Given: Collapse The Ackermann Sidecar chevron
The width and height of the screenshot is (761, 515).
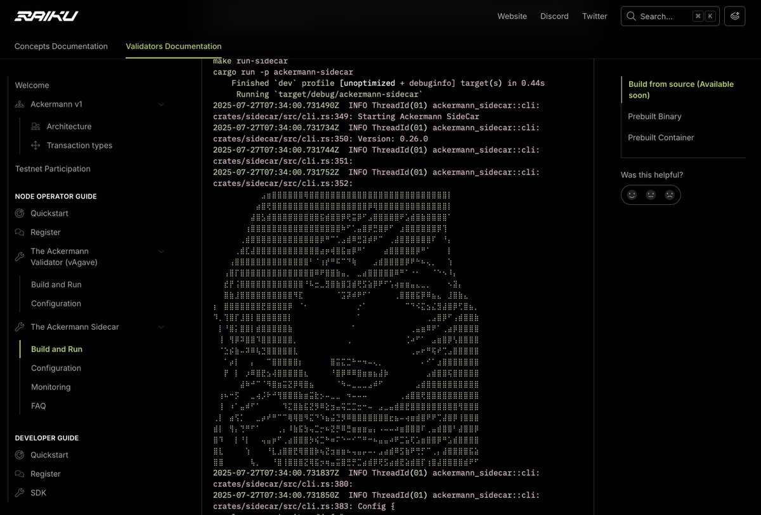Looking at the screenshot, I should point(161,327).
